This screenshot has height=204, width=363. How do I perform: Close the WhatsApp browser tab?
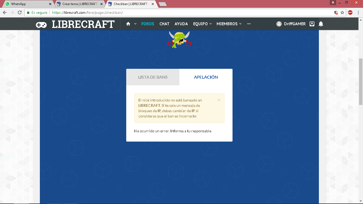50,4
